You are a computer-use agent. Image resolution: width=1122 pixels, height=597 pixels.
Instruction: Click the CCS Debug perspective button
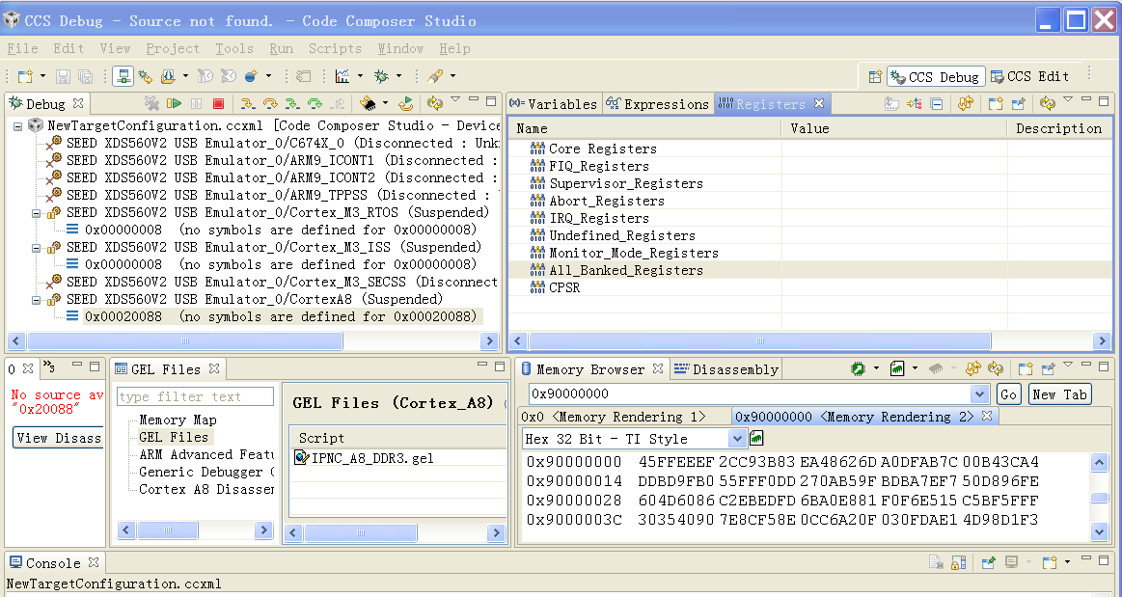pyautogui.click(x=936, y=76)
